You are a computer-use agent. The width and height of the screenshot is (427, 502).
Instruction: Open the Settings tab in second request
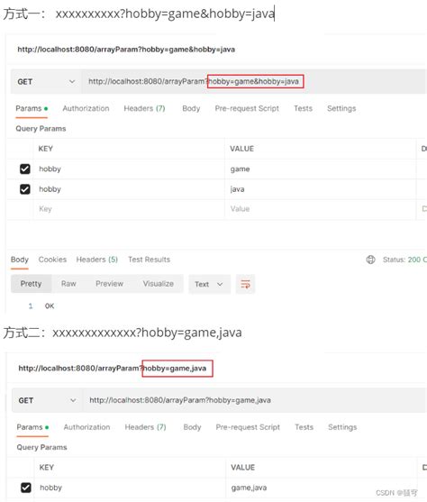[x=342, y=427]
